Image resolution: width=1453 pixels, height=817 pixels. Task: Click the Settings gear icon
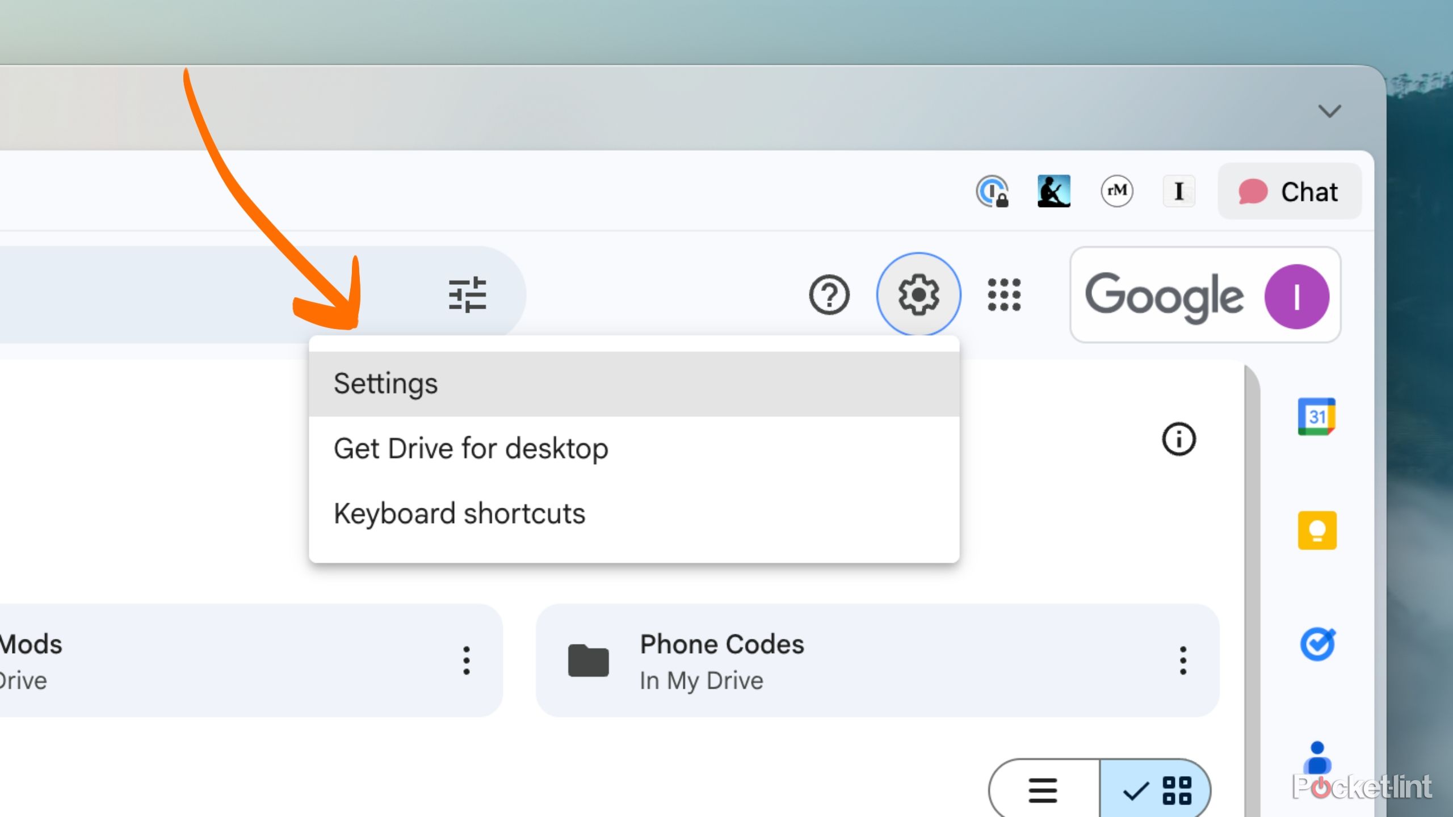pos(918,294)
